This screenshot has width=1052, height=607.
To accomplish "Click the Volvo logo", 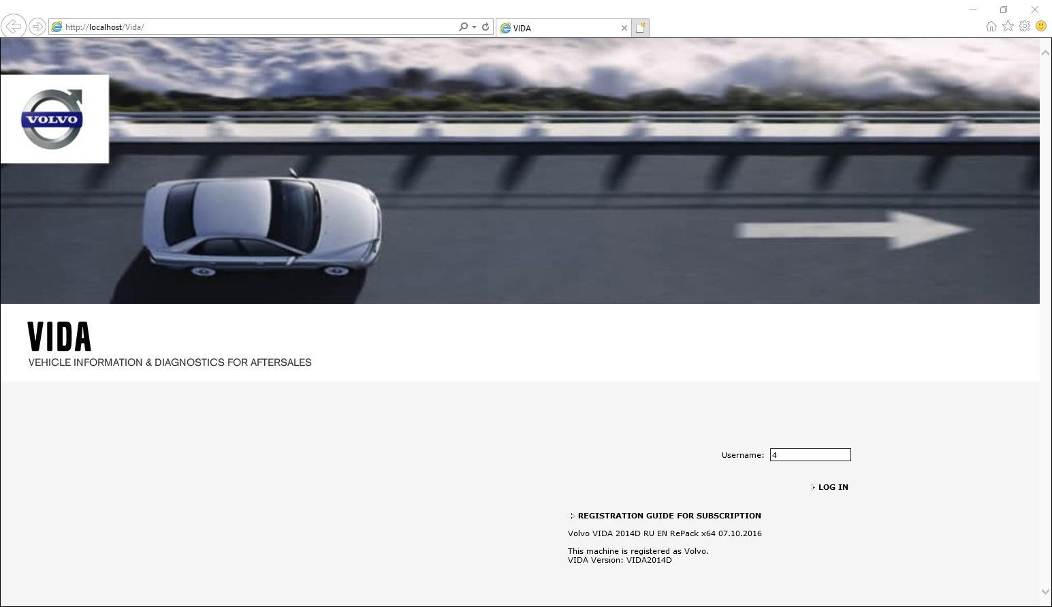I will (52, 119).
